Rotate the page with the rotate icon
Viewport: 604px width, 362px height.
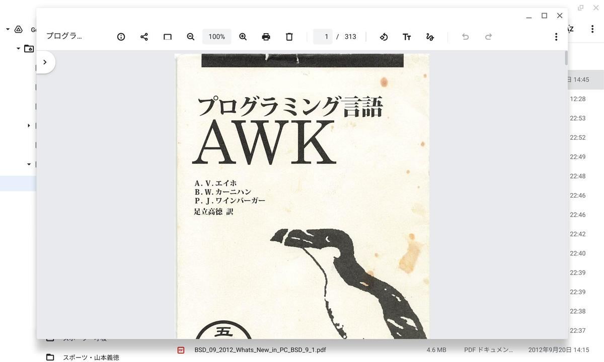(384, 37)
